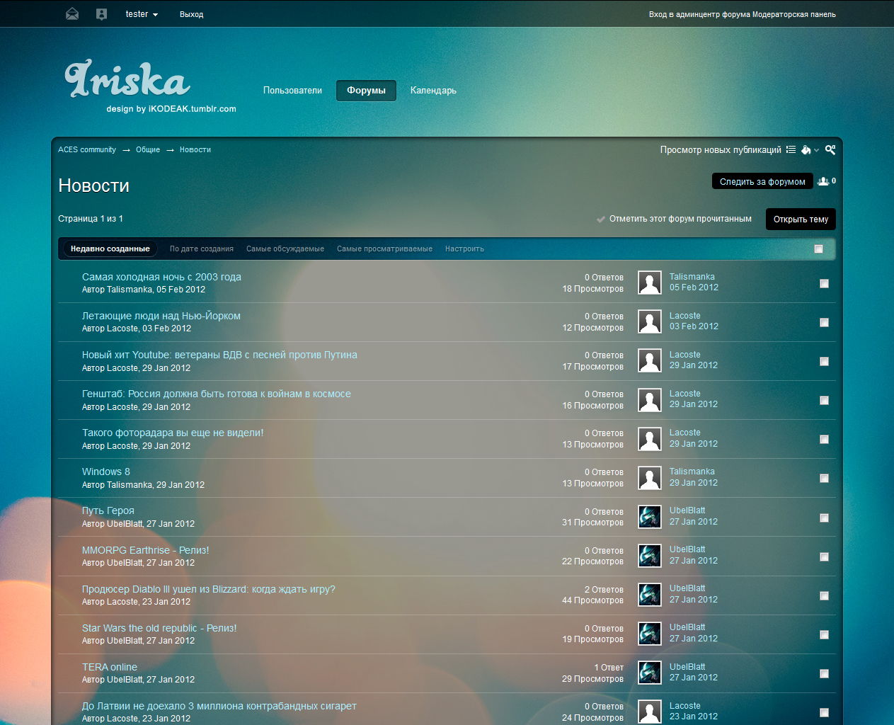The width and height of the screenshot is (894, 725).
Task: Open the Настроить filter options
Action: coord(464,249)
